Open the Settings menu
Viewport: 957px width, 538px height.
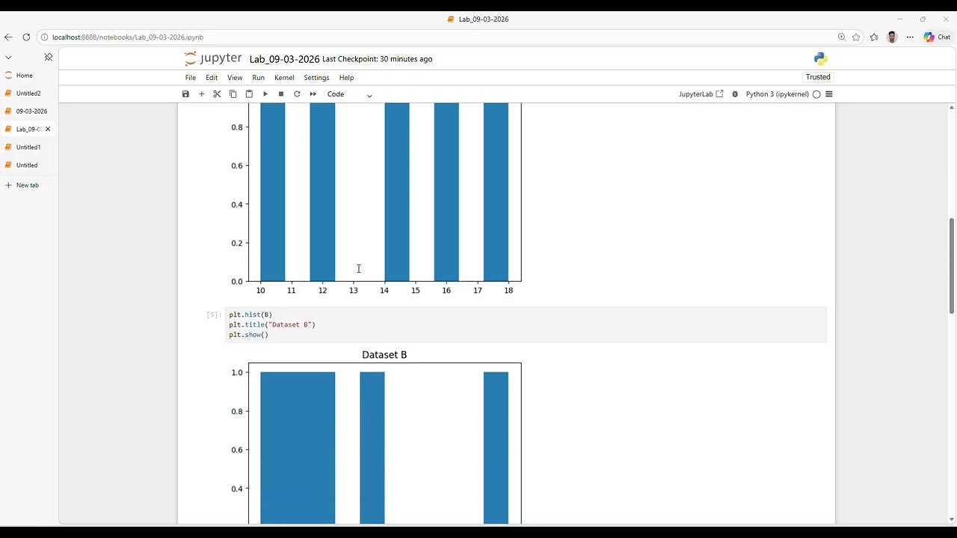(316, 78)
